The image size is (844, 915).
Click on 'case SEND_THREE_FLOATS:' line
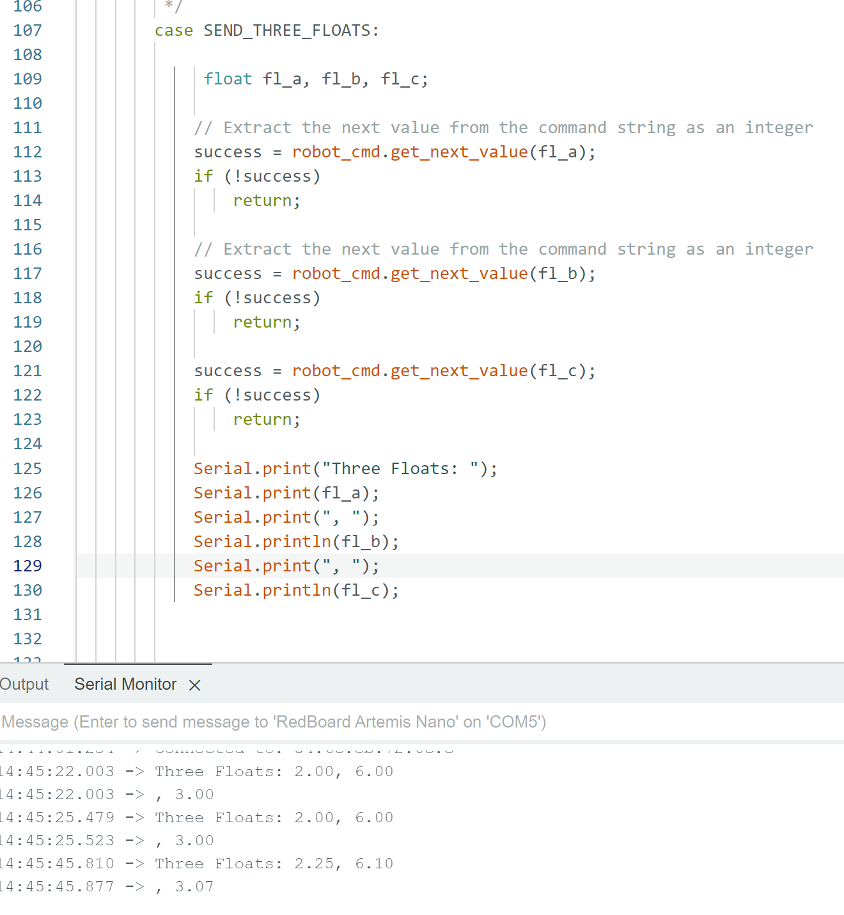click(x=267, y=30)
